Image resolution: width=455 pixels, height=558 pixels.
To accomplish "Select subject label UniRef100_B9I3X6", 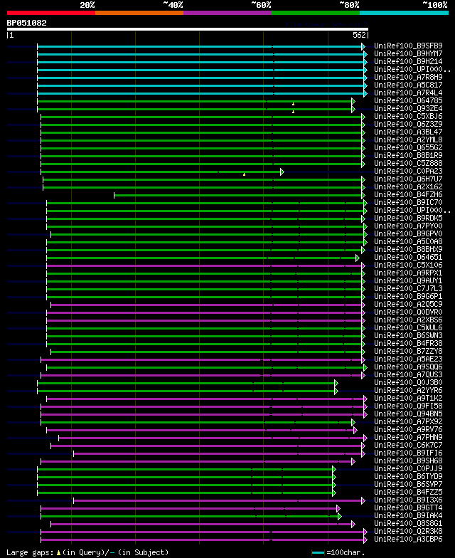I will pyautogui.click(x=408, y=500).
